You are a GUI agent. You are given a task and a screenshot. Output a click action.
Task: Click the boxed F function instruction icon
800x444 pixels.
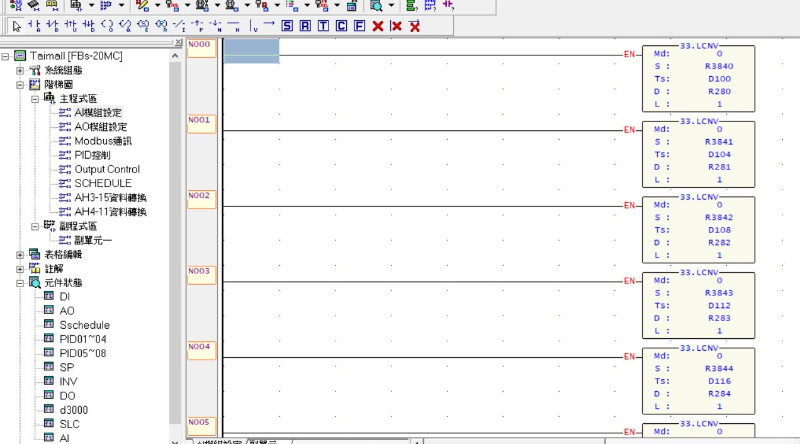[x=359, y=26]
